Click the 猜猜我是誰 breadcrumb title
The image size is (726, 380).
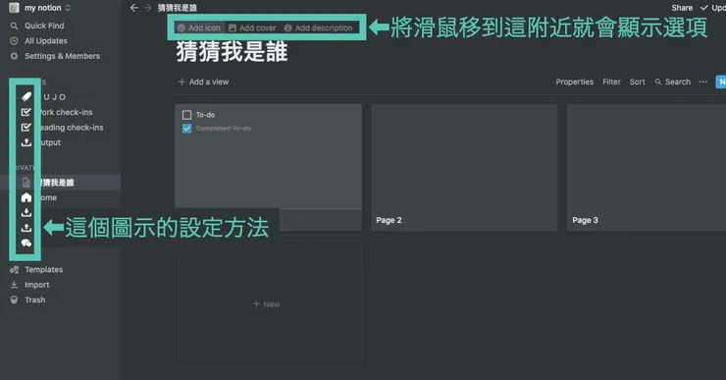click(178, 8)
